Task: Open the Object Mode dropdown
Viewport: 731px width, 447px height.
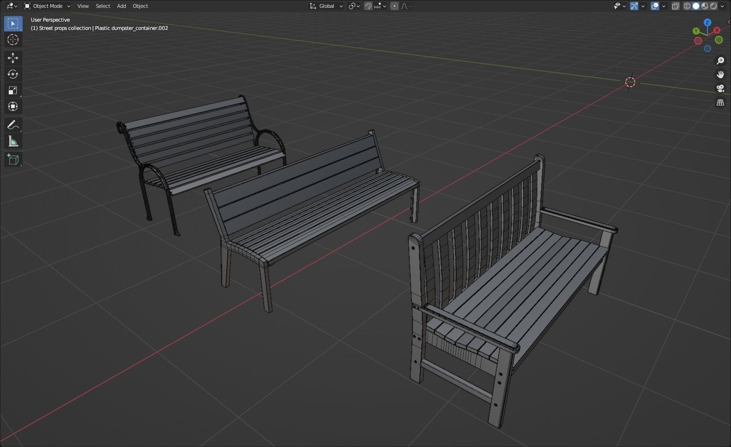Action: 47,6
